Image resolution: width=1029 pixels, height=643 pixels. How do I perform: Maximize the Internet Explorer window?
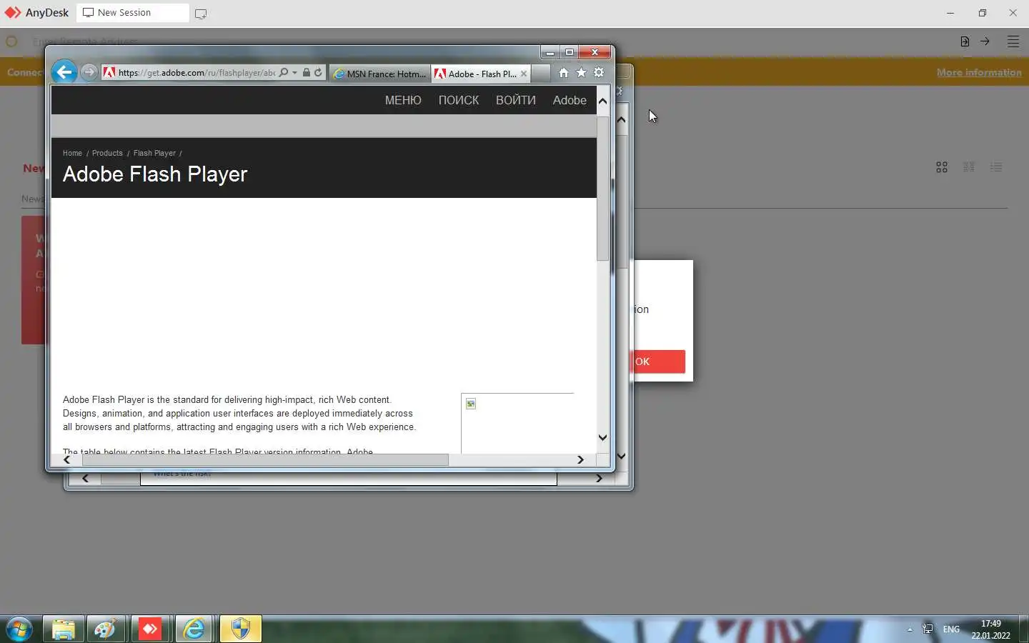570,52
